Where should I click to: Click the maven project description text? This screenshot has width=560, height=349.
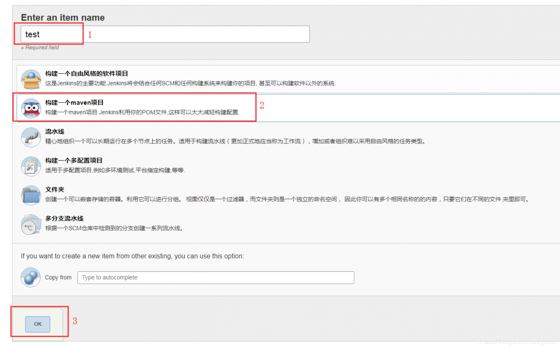click(142, 112)
